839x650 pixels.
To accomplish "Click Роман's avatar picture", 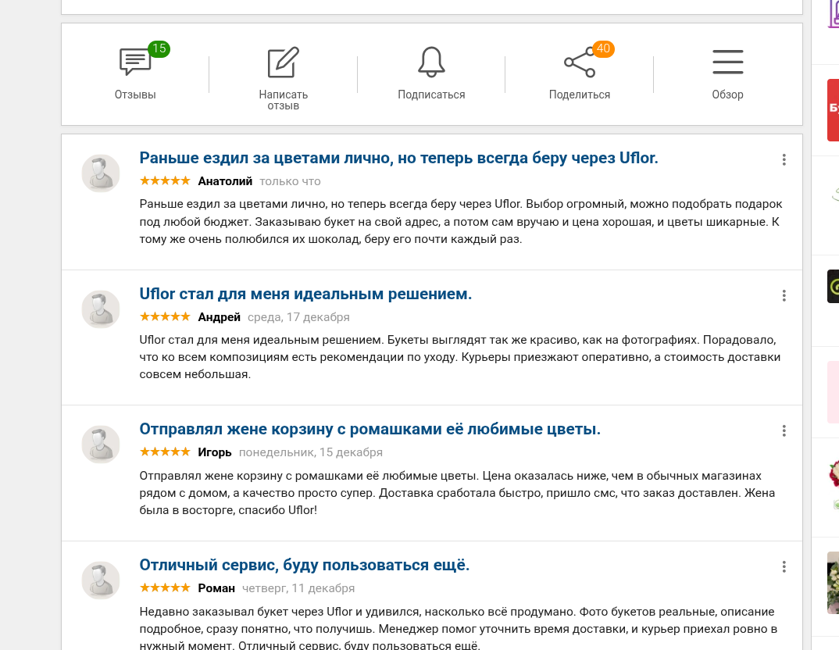I will pos(101,580).
